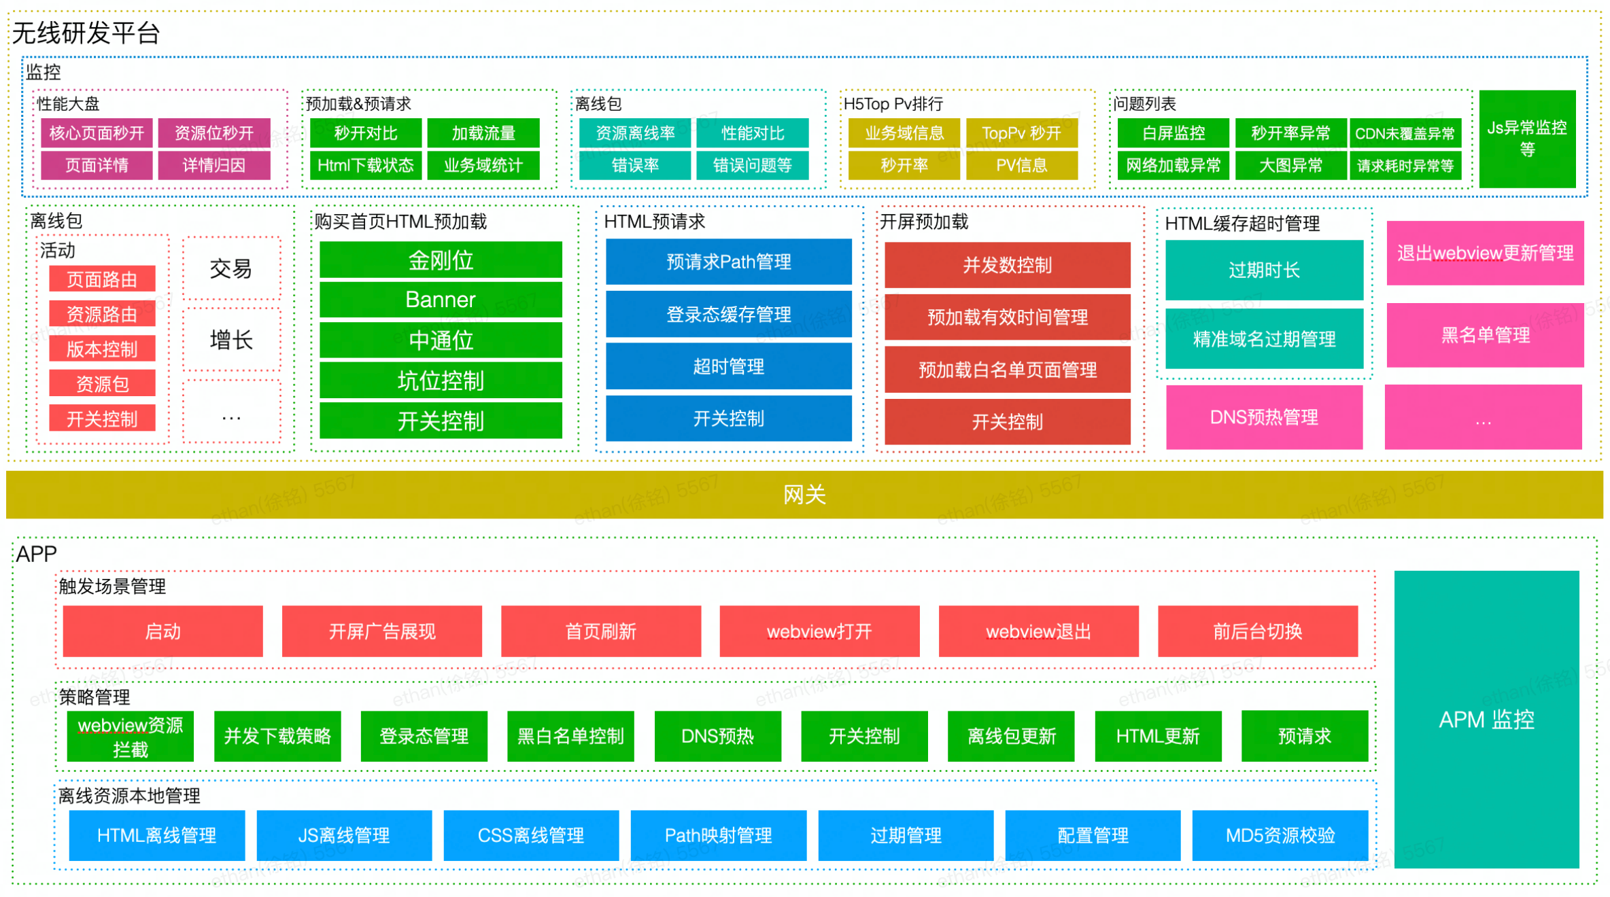The height and width of the screenshot is (897, 1610).
Task: Click 白屏监控 in the 问题列表 section
Action: tap(1173, 133)
